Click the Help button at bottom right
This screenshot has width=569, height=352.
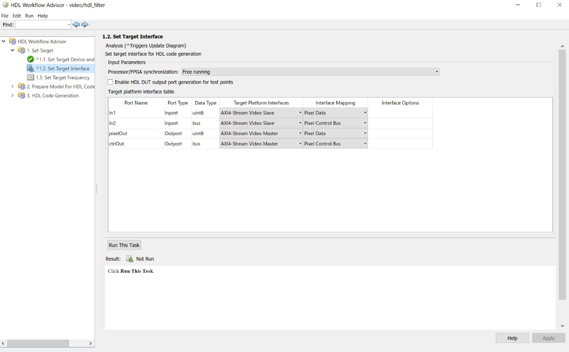point(512,338)
